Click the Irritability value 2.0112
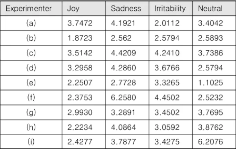The height and width of the screenshot is (149, 236). pos(167,23)
